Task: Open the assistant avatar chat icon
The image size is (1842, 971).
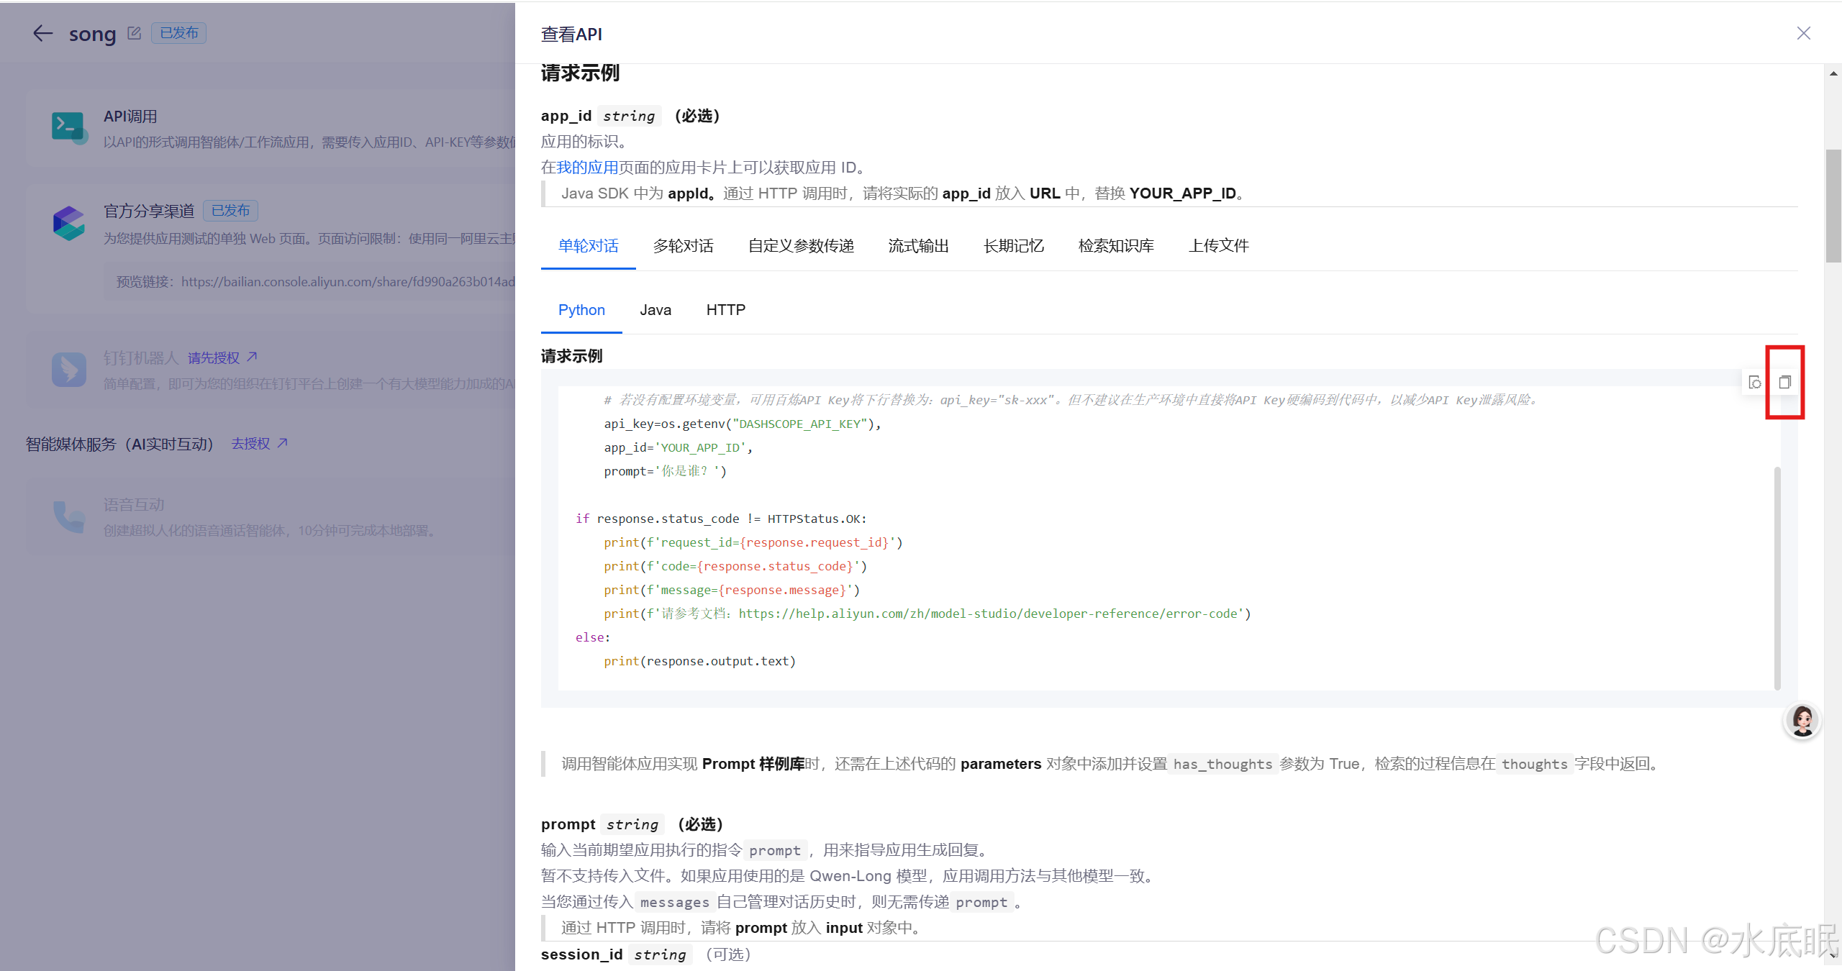Action: (1802, 720)
